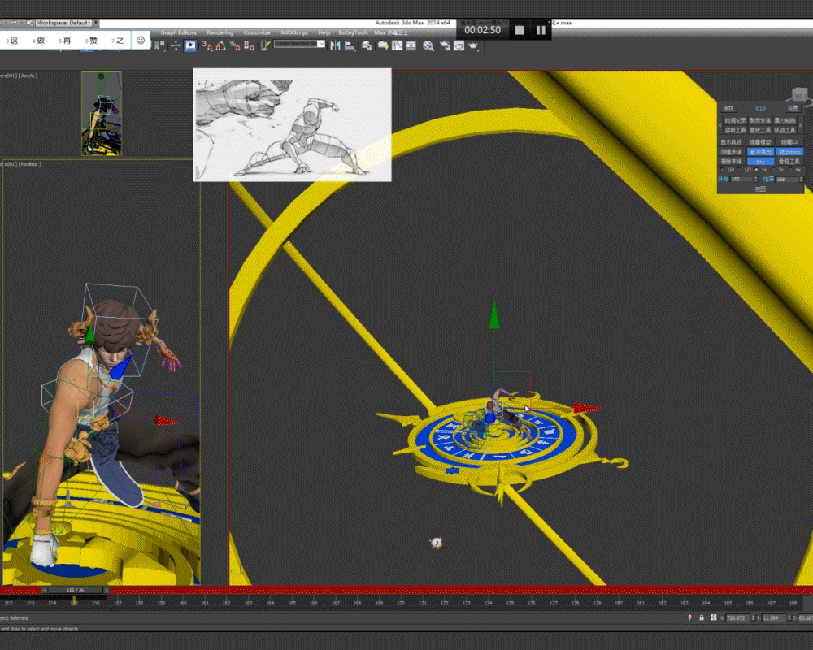Viewport: 813px width, 650px height.
Task: Click the redo arrow in the title bar
Action: click(14, 23)
